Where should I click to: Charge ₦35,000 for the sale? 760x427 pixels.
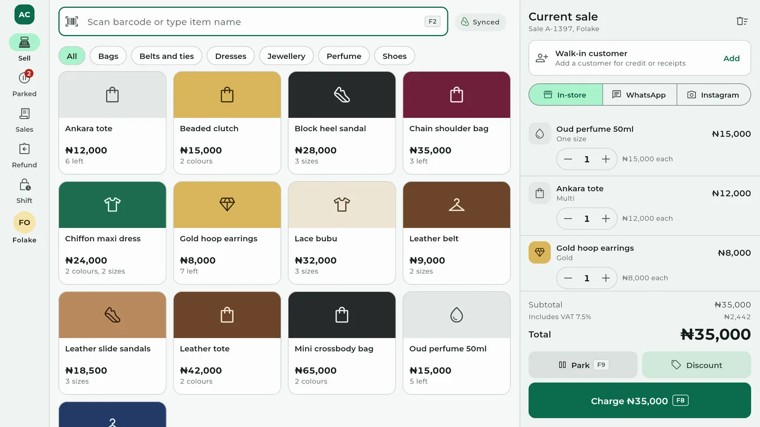tap(640, 400)
